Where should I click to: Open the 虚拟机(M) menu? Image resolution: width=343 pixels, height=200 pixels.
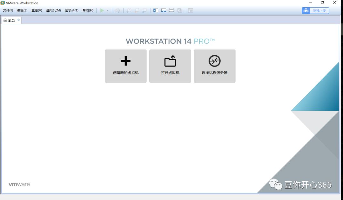[x=54, y=10]
